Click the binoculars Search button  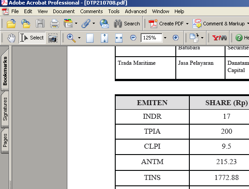[127, 24]
